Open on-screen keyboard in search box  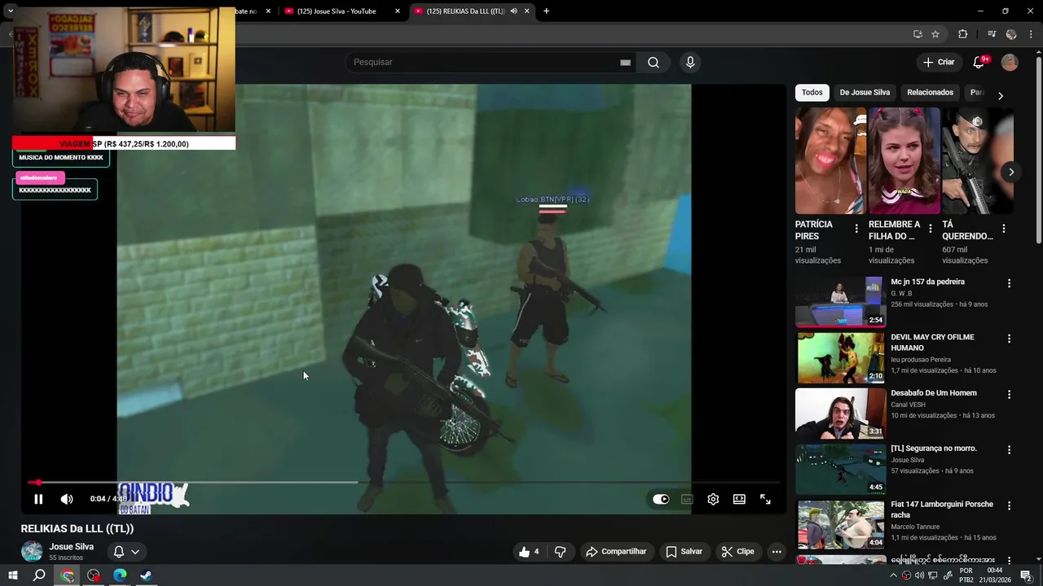(625, 63)
